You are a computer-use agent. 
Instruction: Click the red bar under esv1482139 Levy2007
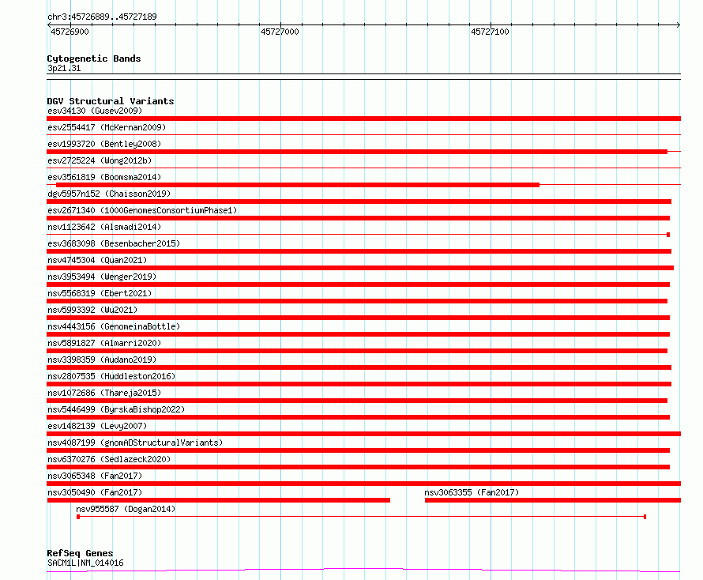pyautogui.click(x=363, y=434)
